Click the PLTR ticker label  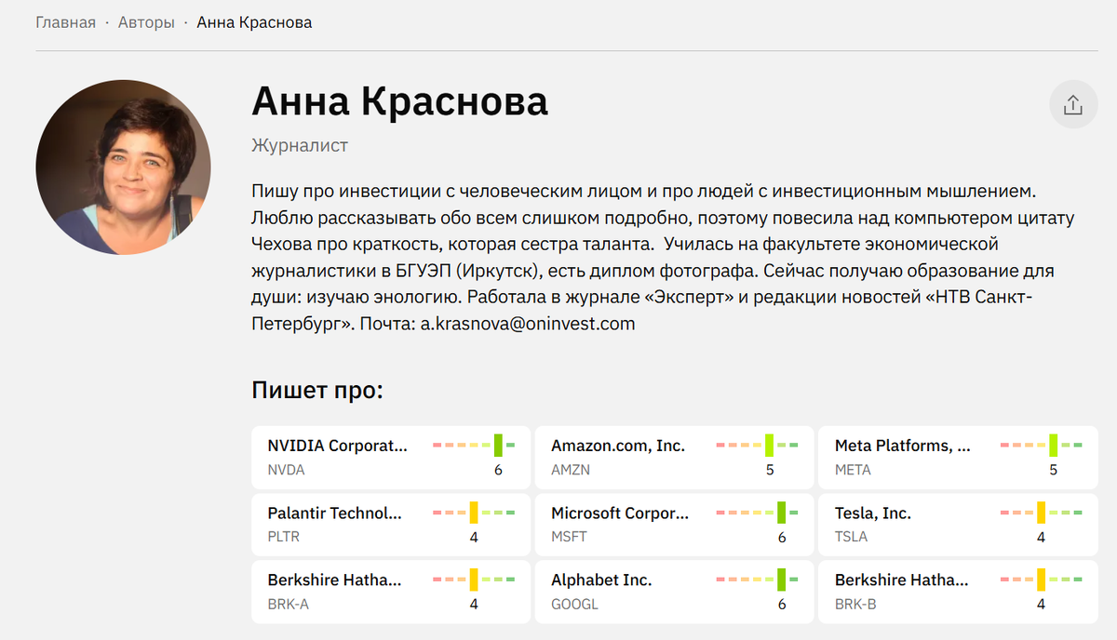pos(284,537)
